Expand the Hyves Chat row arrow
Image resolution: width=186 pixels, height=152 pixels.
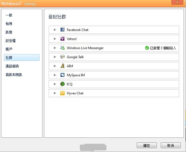coord(55,93)
